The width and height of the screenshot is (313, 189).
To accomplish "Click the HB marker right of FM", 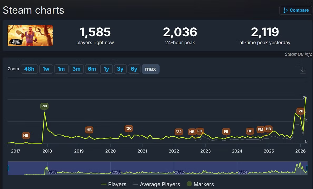I will click(x=268, y=129).
